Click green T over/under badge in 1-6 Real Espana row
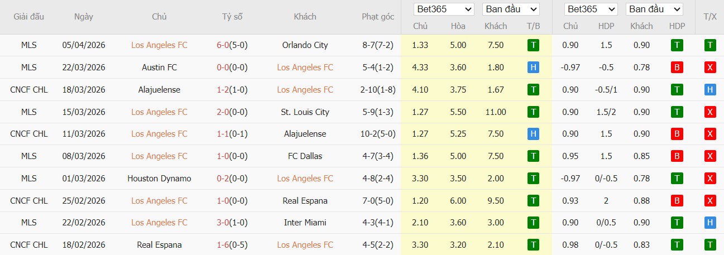Screen dimensions: 724x255 point(710,245)
